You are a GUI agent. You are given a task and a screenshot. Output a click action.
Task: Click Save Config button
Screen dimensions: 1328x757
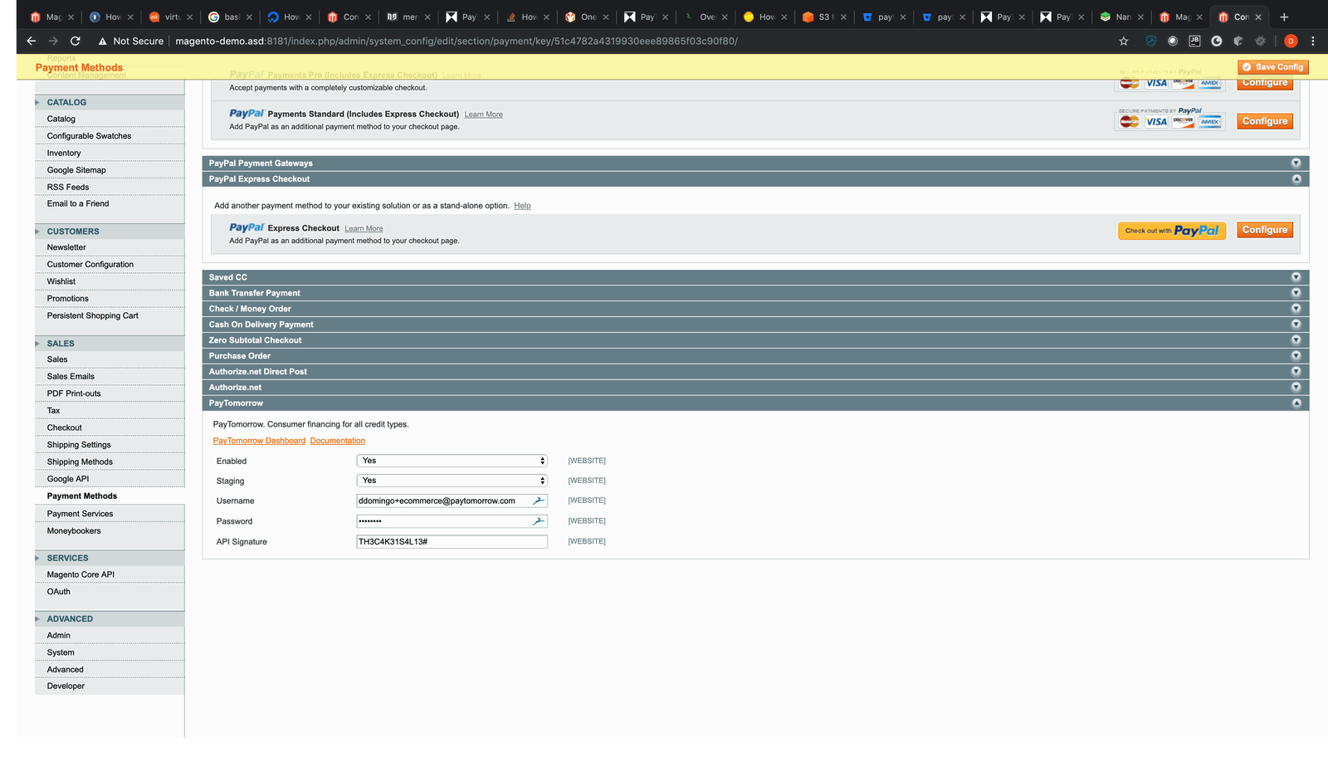[1272, 67]
